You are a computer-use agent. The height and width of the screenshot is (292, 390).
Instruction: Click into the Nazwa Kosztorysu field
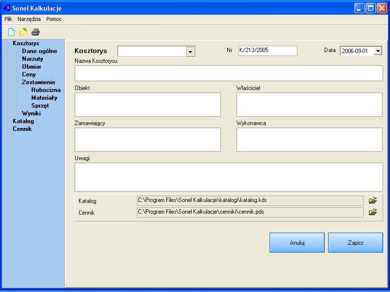tap(229, 73)
